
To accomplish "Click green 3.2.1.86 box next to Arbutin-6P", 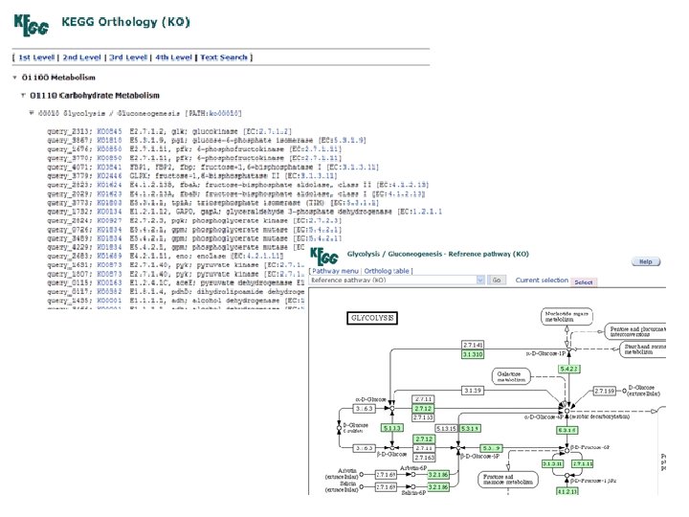I will [438, 474].
